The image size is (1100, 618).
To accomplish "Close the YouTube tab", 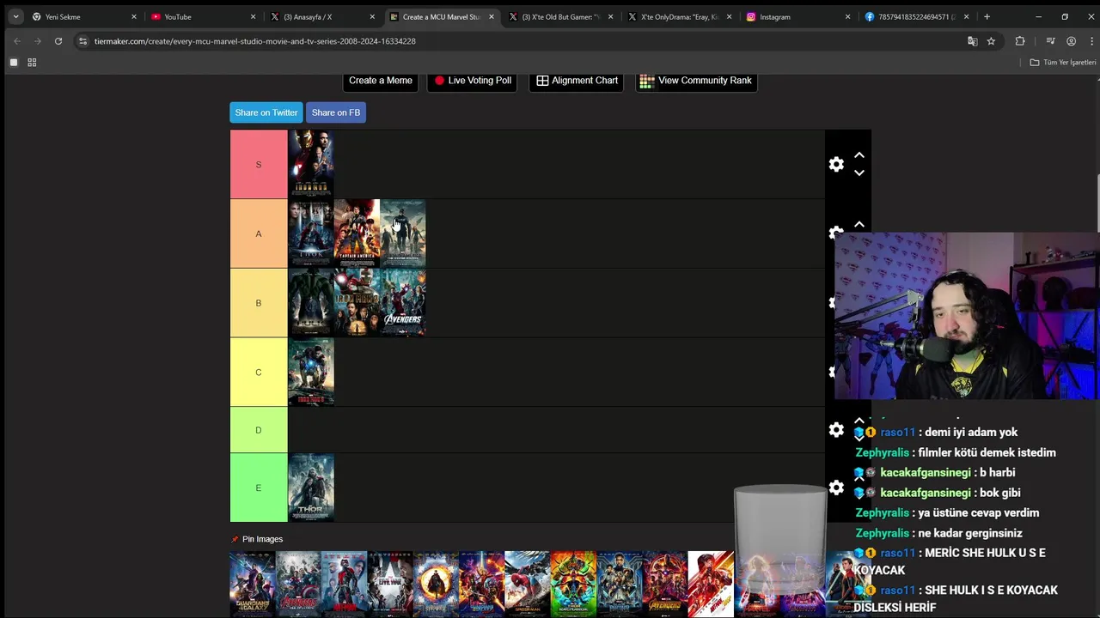I will coord(253,16).
